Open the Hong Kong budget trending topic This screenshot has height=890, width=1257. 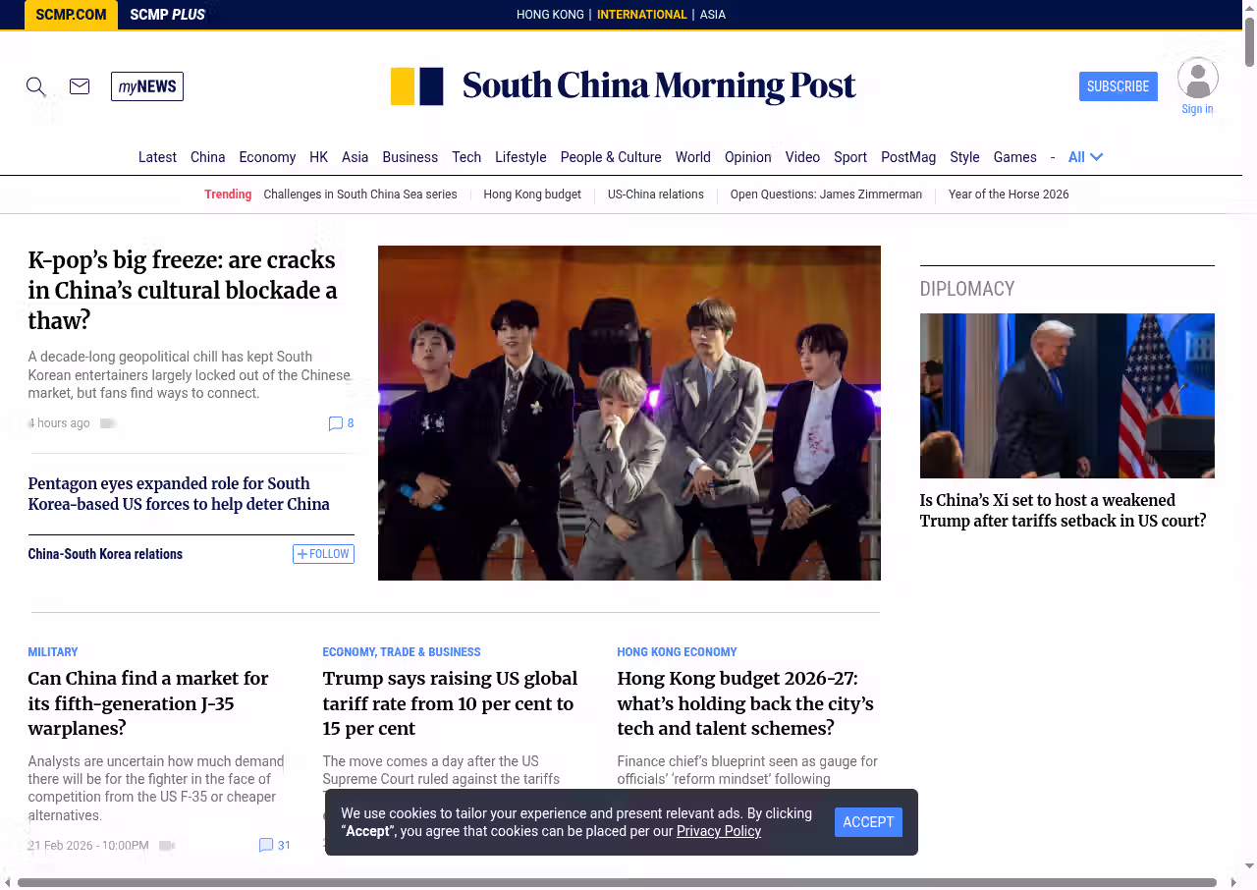point(532,195)
